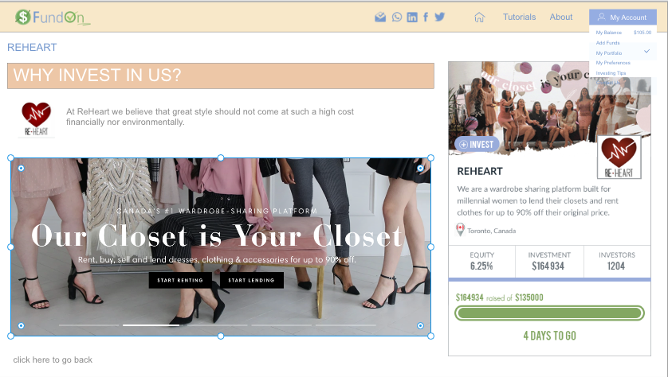Go to home via house icon
The image size is (668, 377).
(x=479, y=17)
